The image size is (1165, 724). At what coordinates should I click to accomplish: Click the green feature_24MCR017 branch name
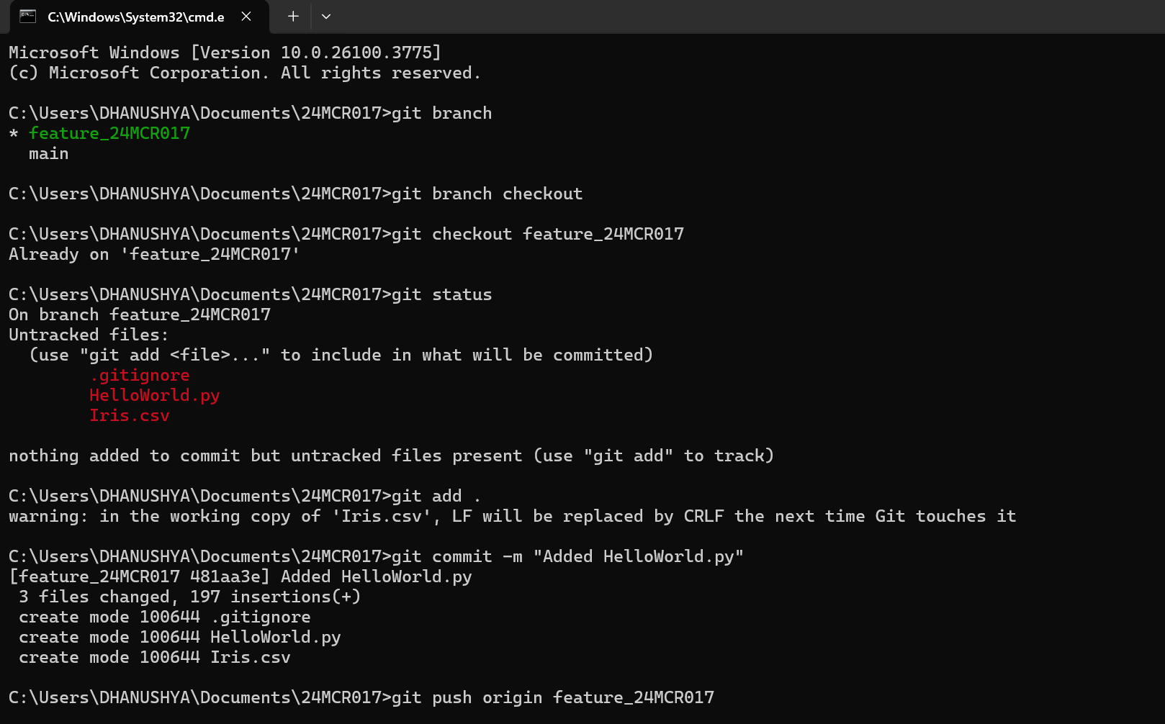click(x=109, y=133)
